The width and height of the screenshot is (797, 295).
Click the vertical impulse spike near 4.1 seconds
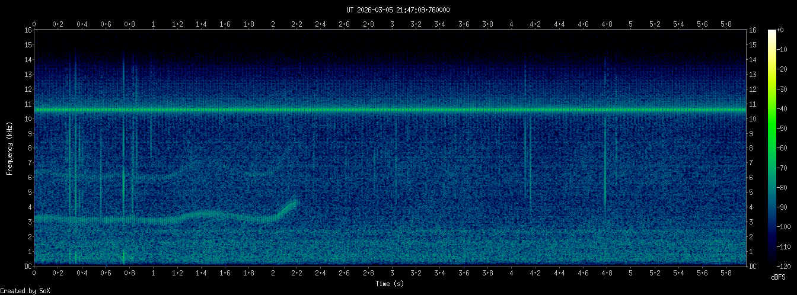(x=525, y=160)
